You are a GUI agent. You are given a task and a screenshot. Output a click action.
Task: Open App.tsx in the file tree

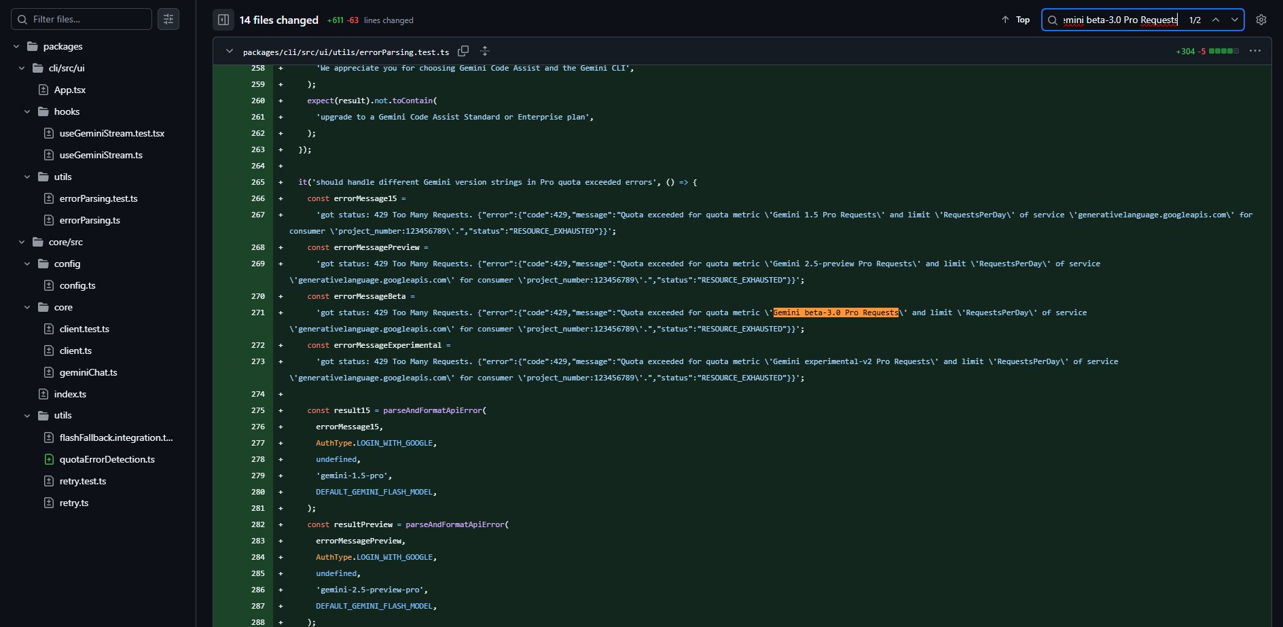[70, 90]
